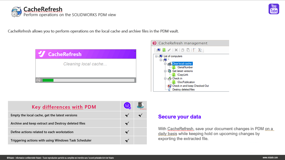
Task: Select the \DocPublication folder entry
Action: coord(186,82)
